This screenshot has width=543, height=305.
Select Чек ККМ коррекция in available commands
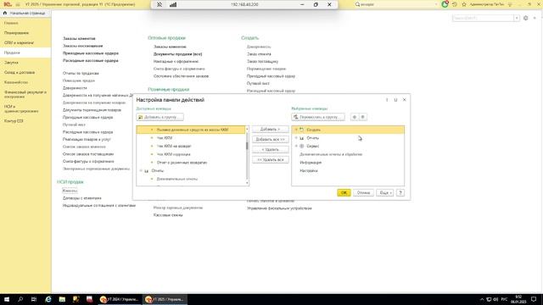(173, 154)
